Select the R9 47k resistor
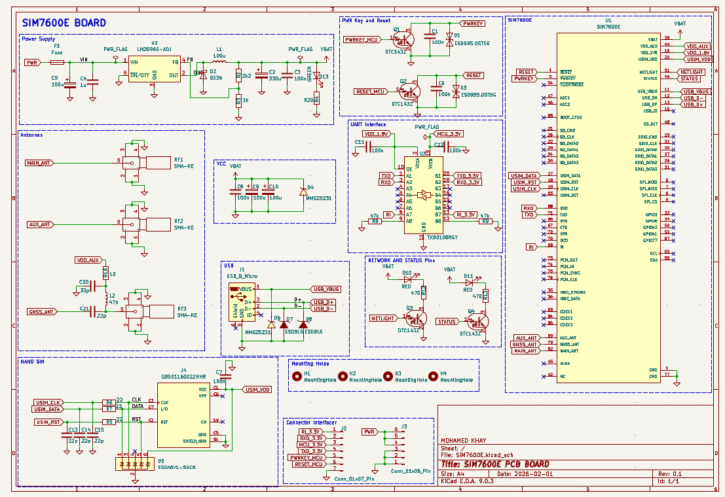This screenshot has height=497, width=725. pos(485,221)
